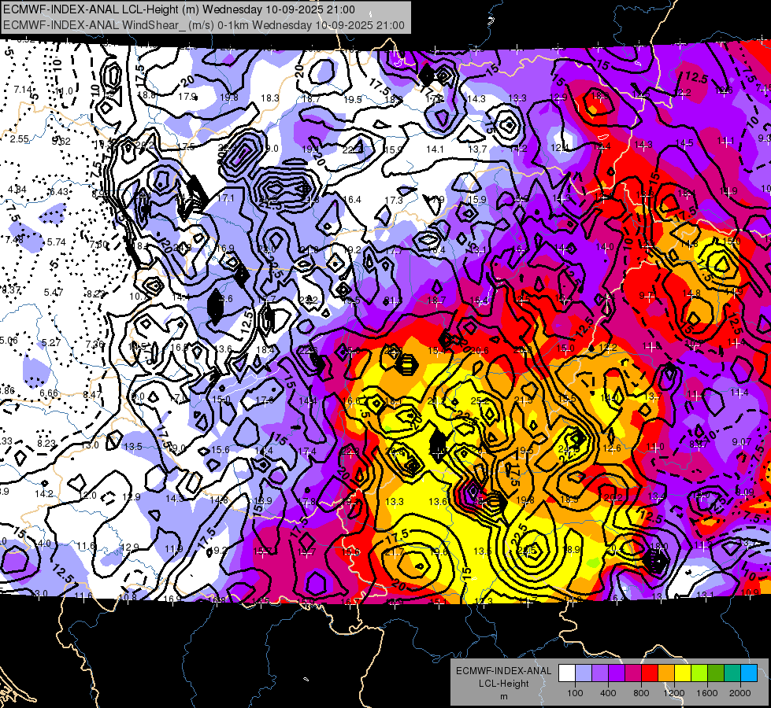Click the legend label '1600'

coord(707,693)
